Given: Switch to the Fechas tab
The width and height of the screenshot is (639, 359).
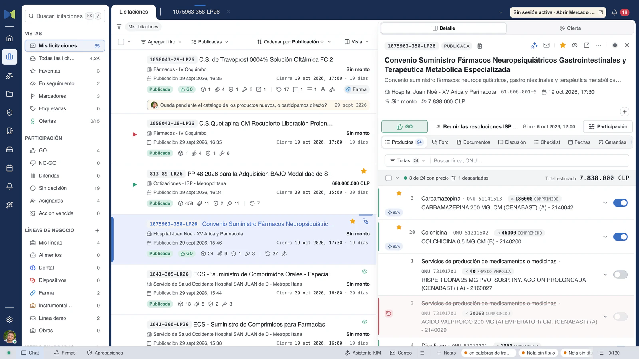Looking at the screenshot, I should click(x=579, y=142).
